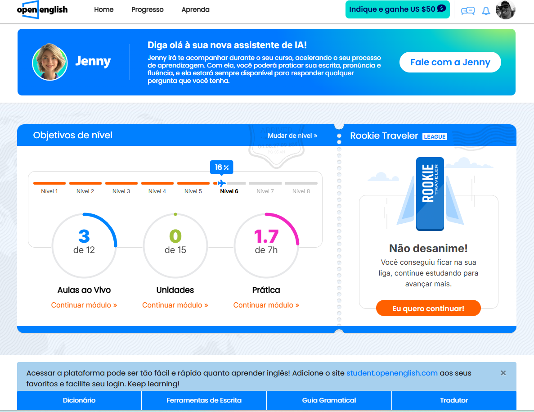Select Nível 2 on progress bar
The height and width of the screenshot is (412, 534).
[x=85, y=188]
